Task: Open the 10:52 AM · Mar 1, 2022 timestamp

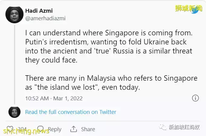Action: [54, 98]
